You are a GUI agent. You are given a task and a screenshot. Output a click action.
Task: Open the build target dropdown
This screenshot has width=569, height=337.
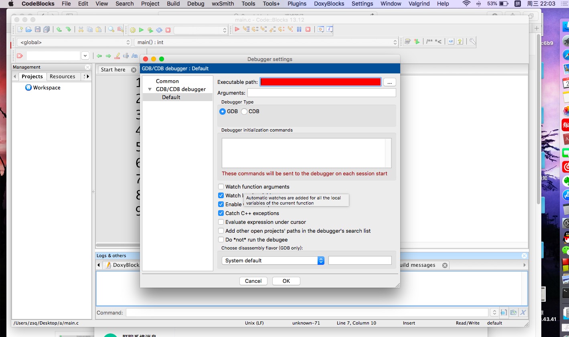pyautogui.click(x=200, y=30)
